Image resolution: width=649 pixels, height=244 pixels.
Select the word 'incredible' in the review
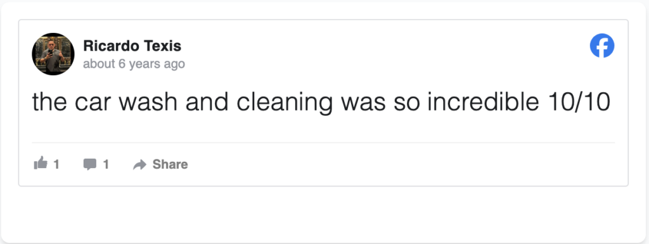[483, 102]
